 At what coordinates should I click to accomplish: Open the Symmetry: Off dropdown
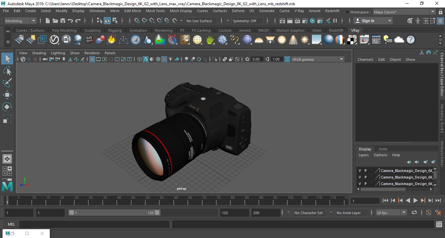pos(248,21)
